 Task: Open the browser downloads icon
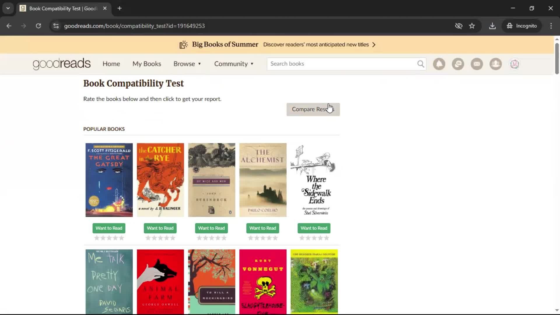point(492,26)
